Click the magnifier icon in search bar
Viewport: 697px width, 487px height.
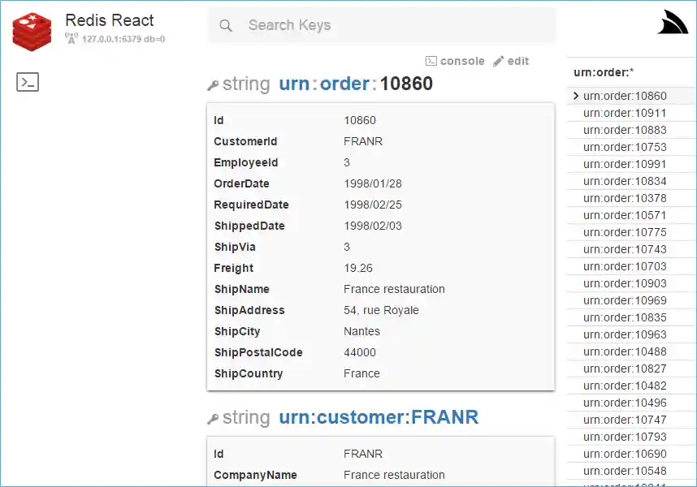pos(226,25)
